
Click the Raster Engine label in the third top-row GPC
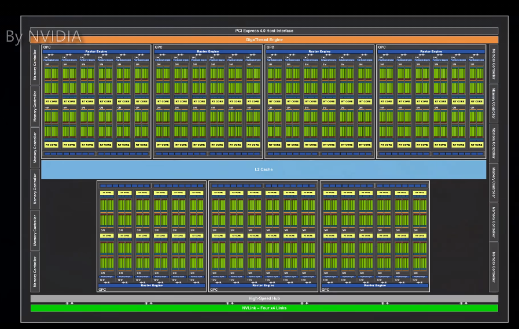coord(319,51)
